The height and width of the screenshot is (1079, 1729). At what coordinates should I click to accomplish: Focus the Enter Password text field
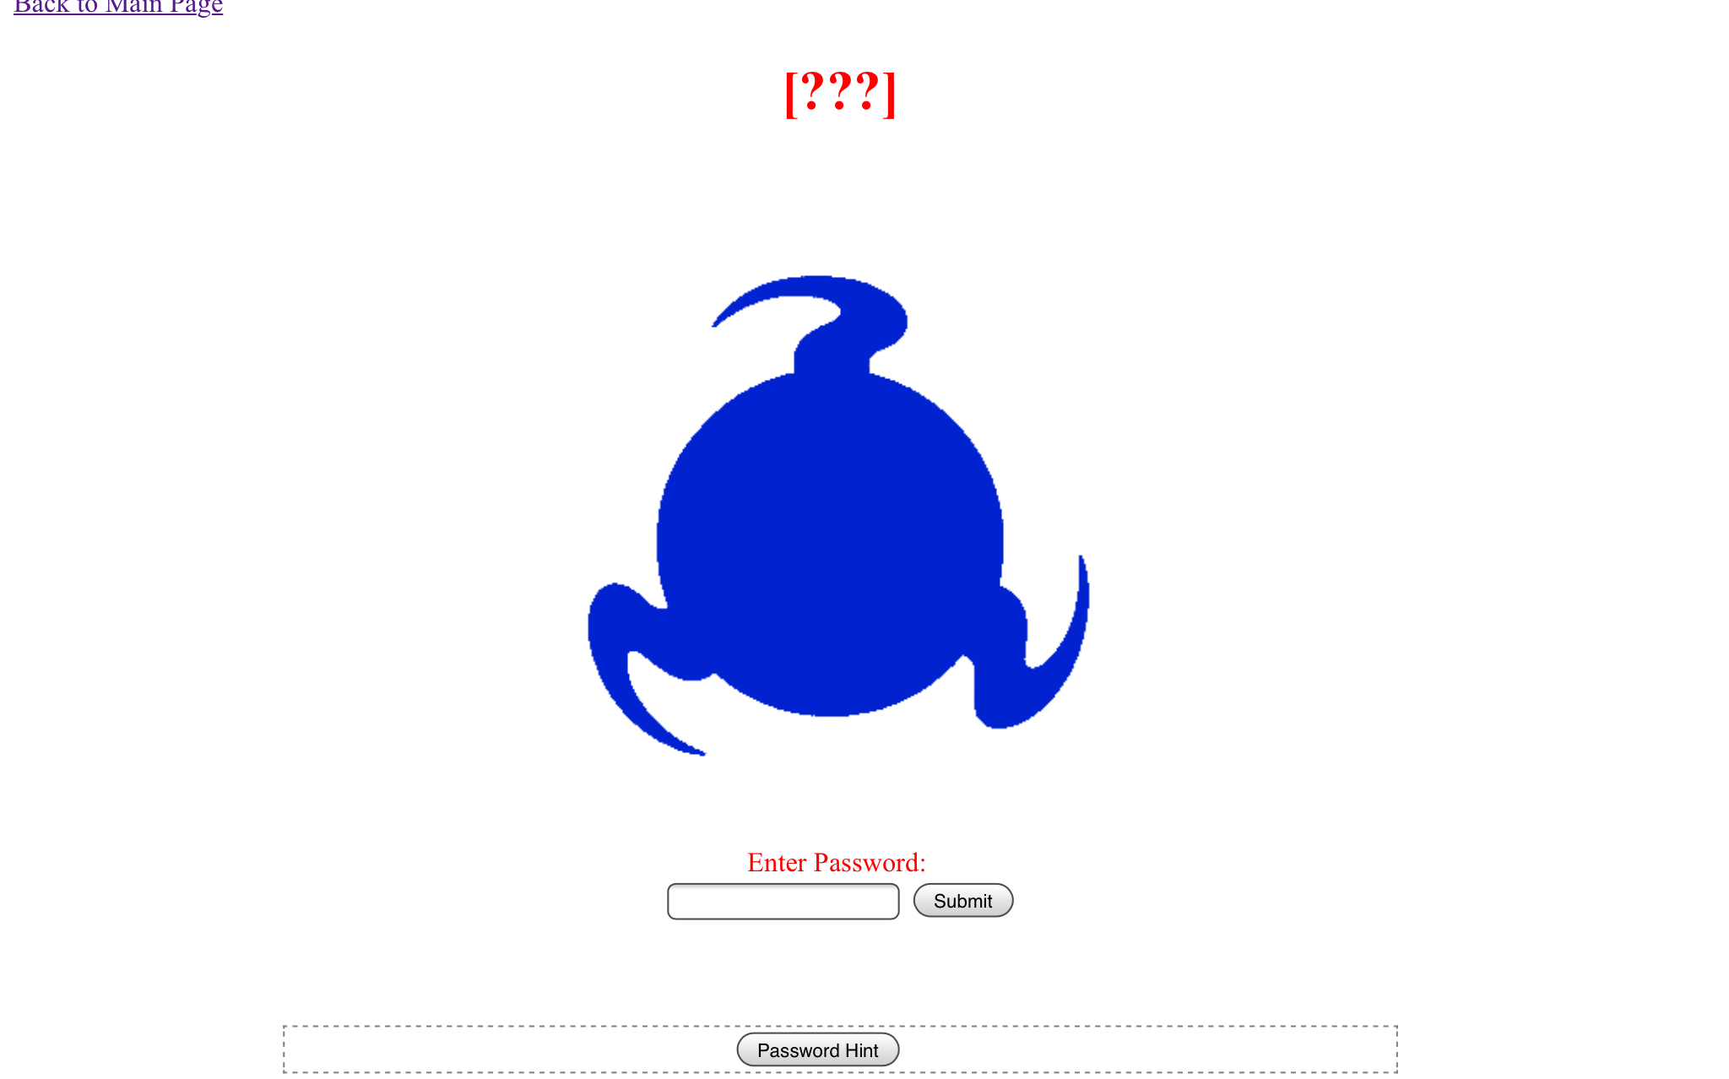point(783,901)
